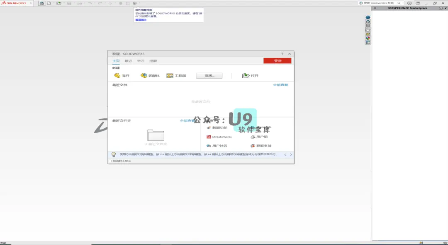Click 全部查看 next to 最近文档

tap(280, 85)
